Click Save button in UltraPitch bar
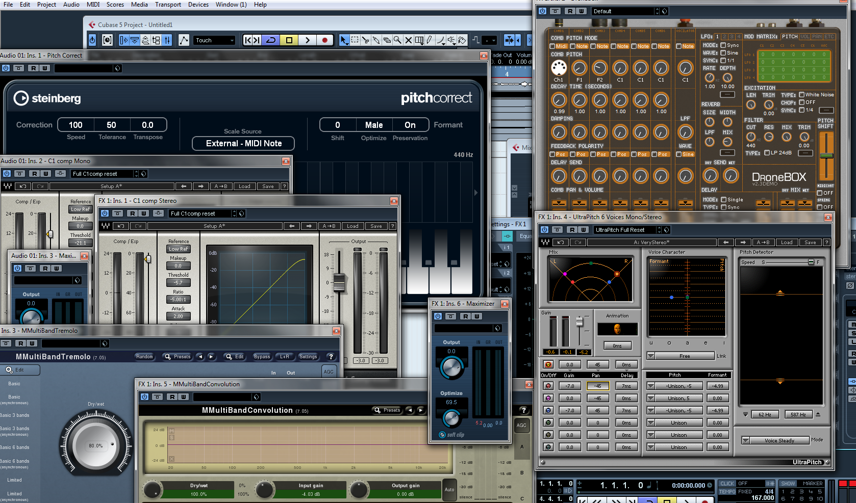 tap(810, 243)
